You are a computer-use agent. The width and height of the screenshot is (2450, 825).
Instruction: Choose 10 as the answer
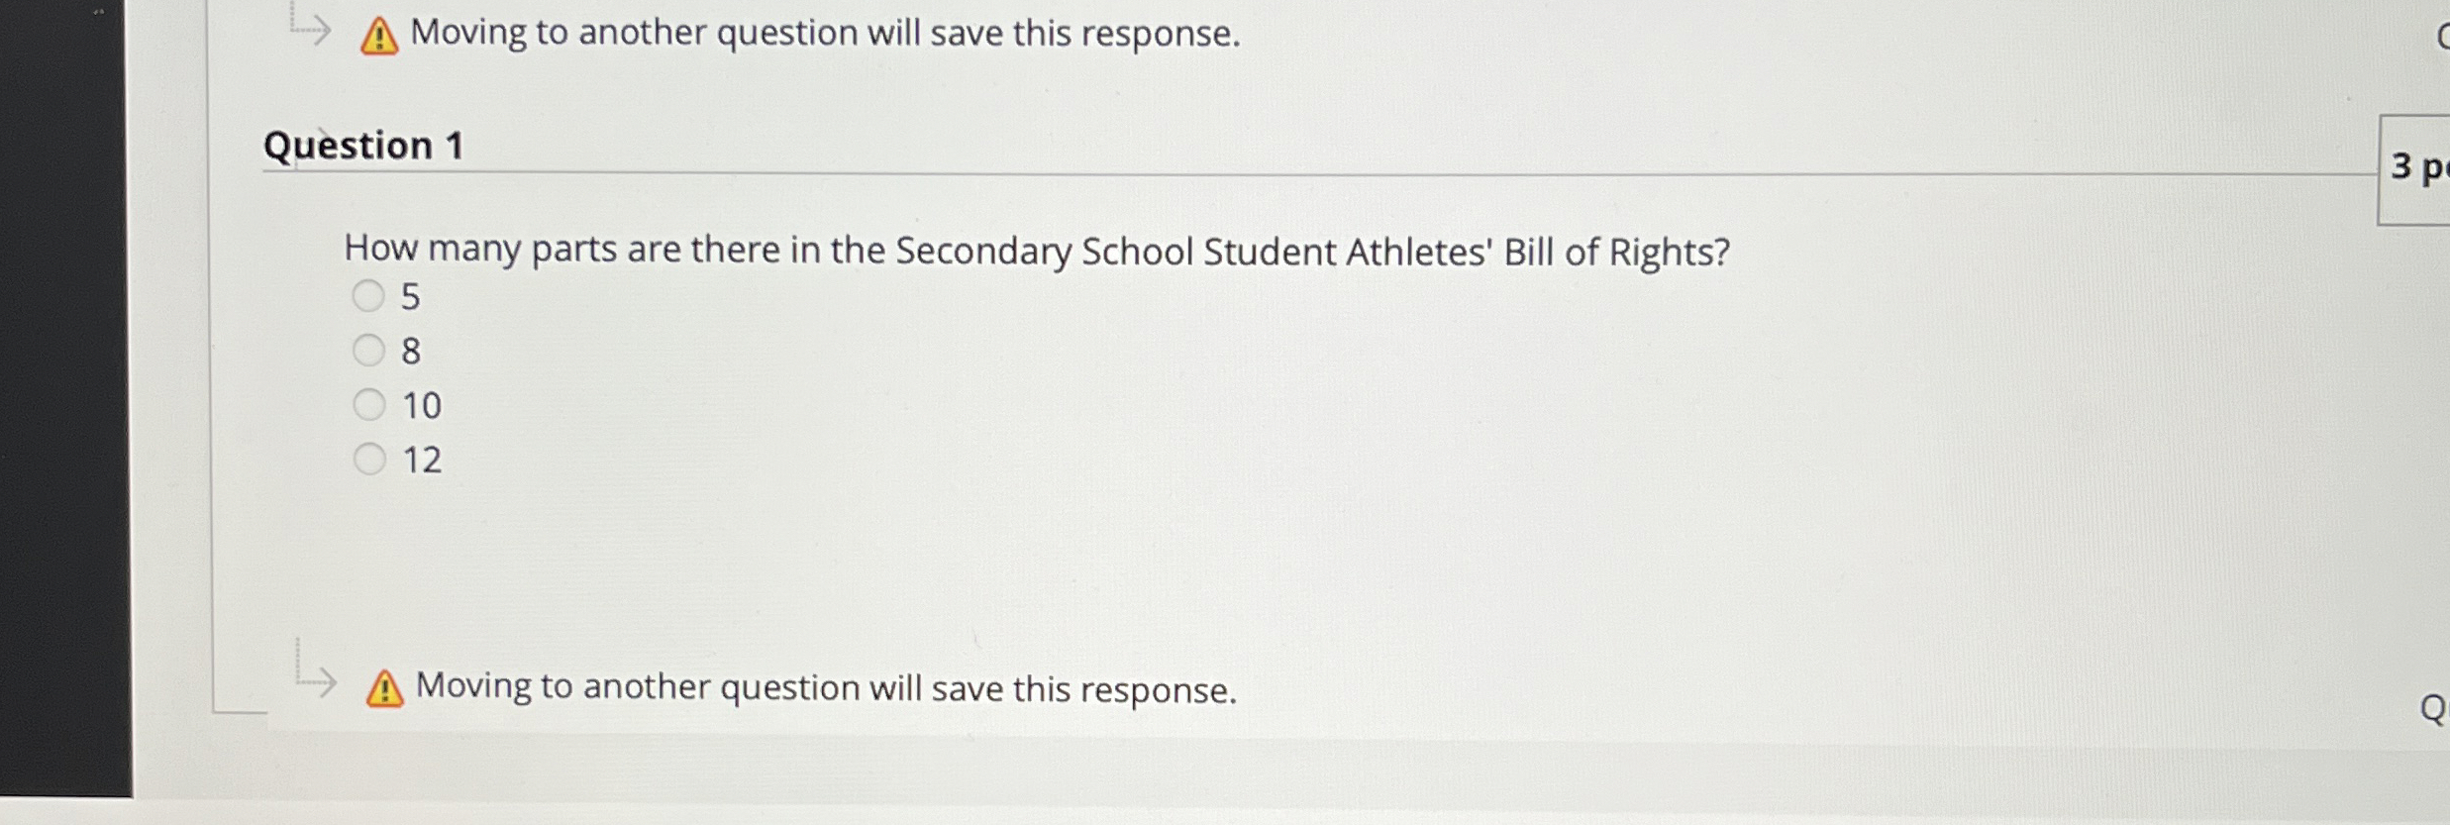369,405
